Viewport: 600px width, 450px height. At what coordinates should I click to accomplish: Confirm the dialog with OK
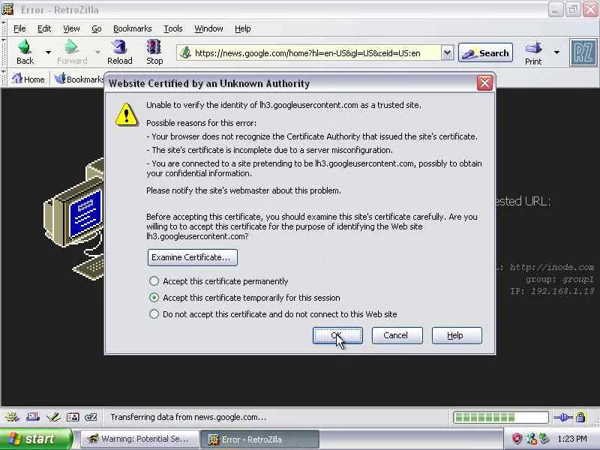337,335
